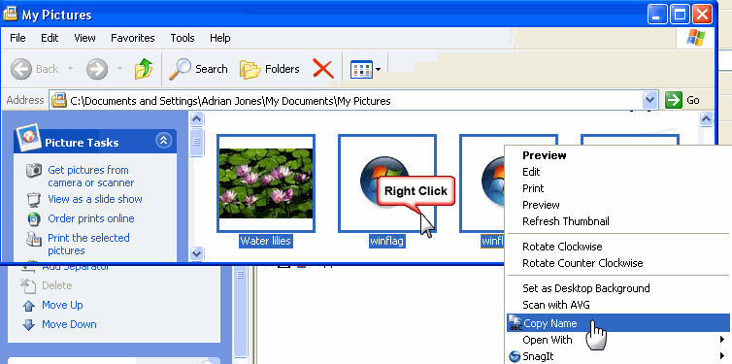This screenshot has height=364, width=732.
Task: Click the green Forward arrow button
Action: tap(97, 69)
